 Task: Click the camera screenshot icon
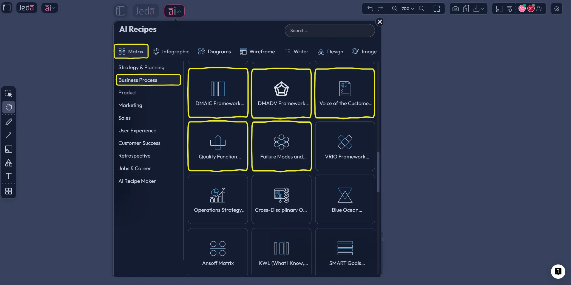455,9
